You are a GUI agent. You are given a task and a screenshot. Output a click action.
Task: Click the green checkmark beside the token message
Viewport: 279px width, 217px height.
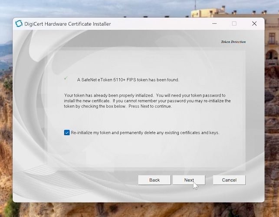click(66, 78)
